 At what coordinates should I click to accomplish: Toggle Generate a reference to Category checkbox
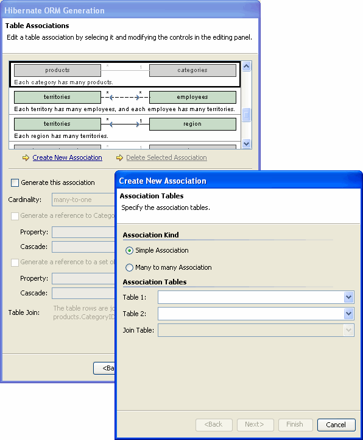point(15,216)
